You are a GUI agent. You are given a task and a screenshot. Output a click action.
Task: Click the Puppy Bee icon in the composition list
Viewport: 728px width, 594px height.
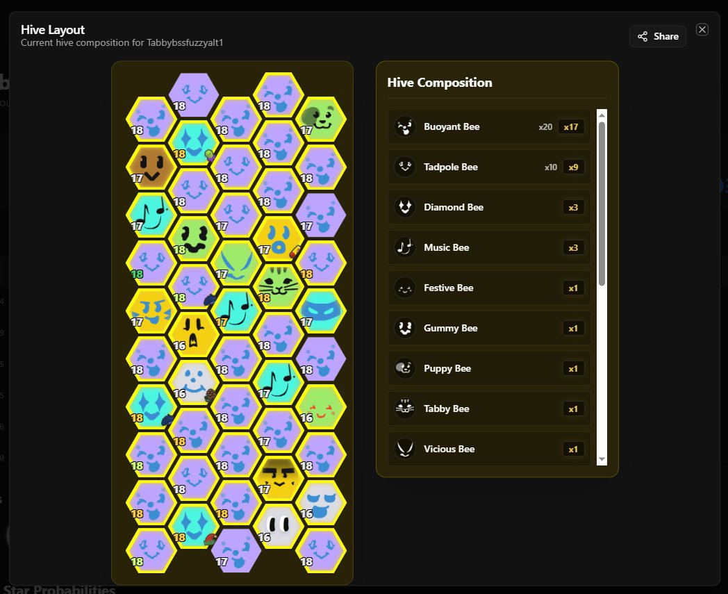click(405, 368)
